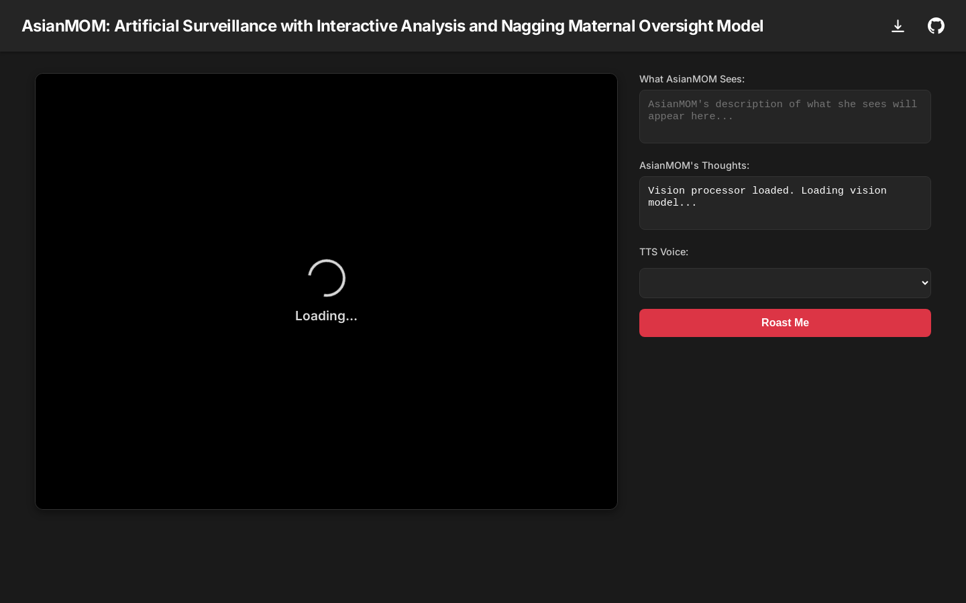Open the GitHub repository icon link
The image size is (966, 603).
click(936, 25)
